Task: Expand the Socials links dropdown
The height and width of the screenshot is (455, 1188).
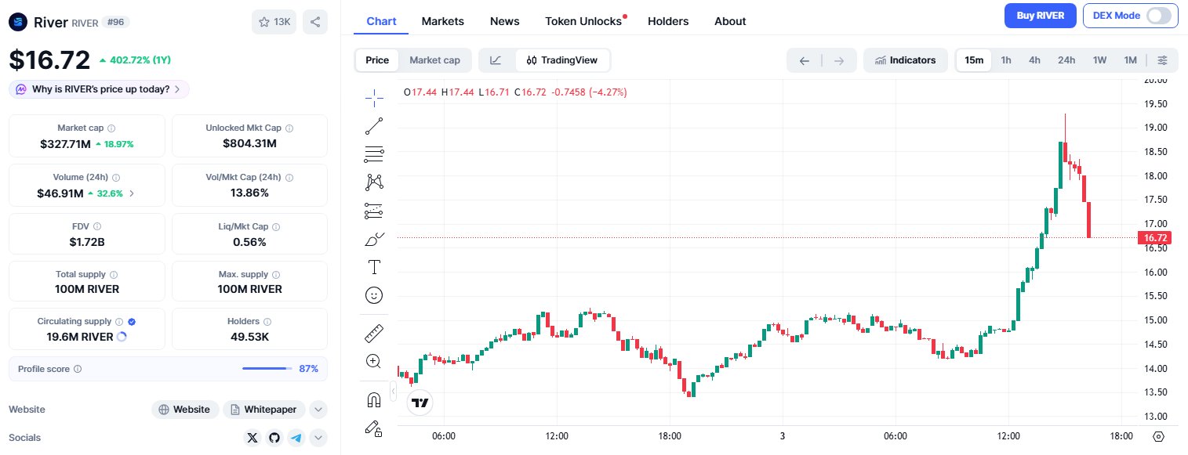Action: coord(318,438)
